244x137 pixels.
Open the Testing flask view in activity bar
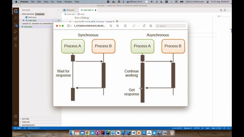pos(16,45)
